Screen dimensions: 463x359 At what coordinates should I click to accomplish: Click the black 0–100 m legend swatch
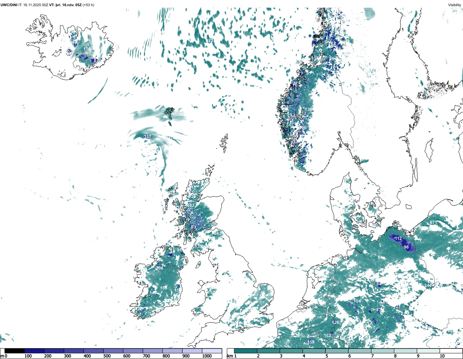[14, 351]
